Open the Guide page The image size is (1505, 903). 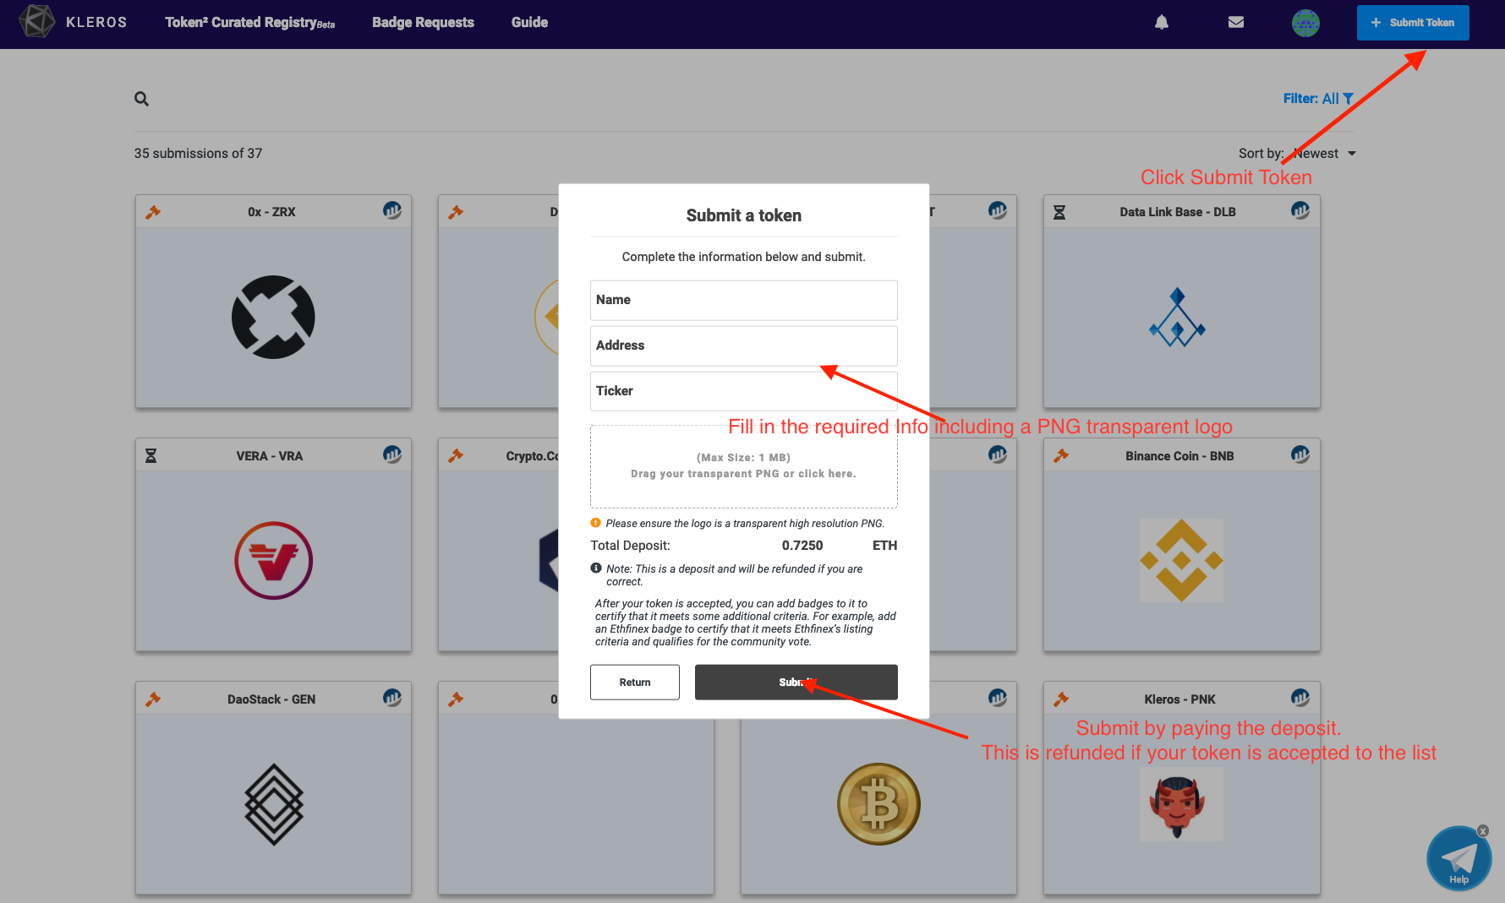(x=529, y=23)
